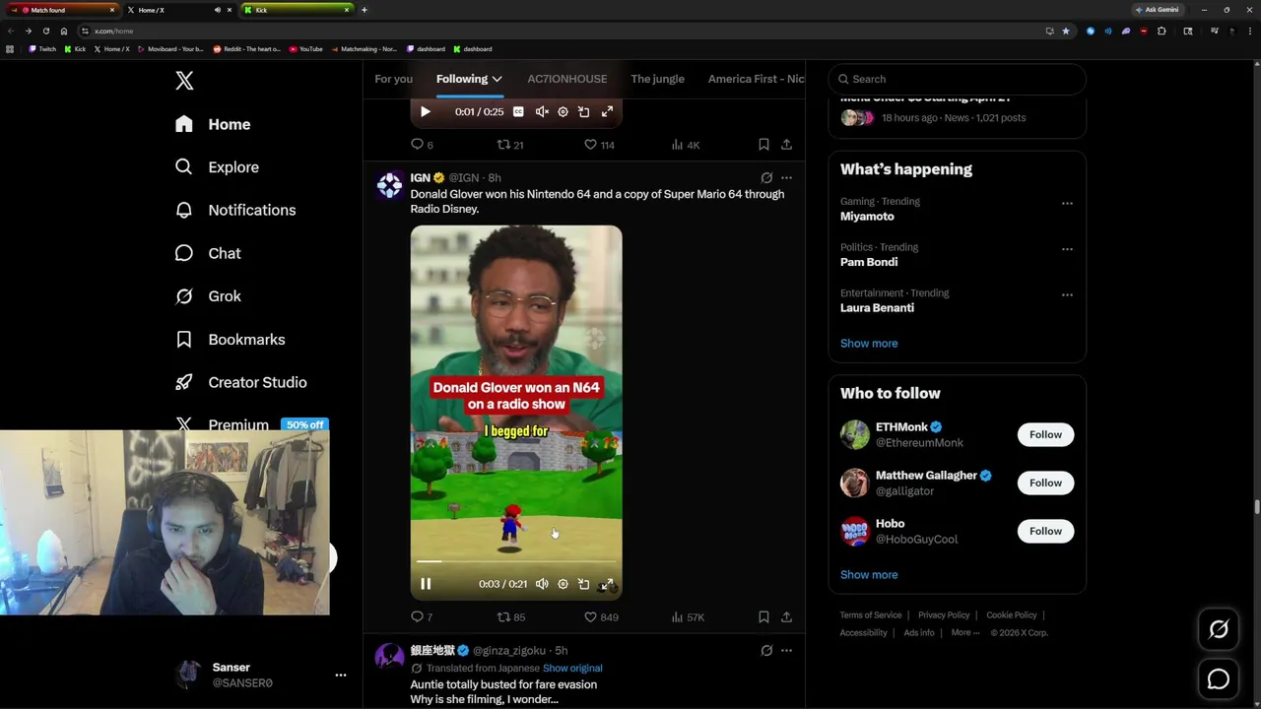Viewport: 1261px width, 709px height.
Task: Open IGN profile avatar
Action: (x=390, y=185)
